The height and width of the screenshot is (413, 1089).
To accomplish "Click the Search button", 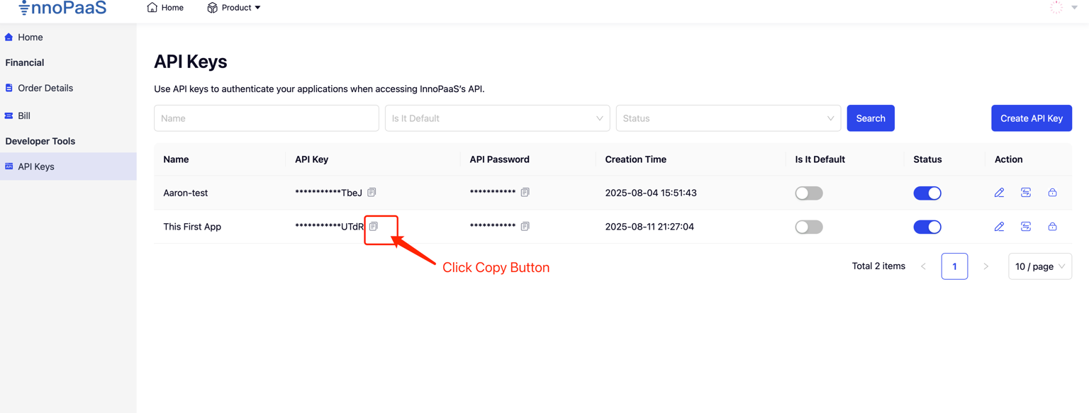I will 870,118.
